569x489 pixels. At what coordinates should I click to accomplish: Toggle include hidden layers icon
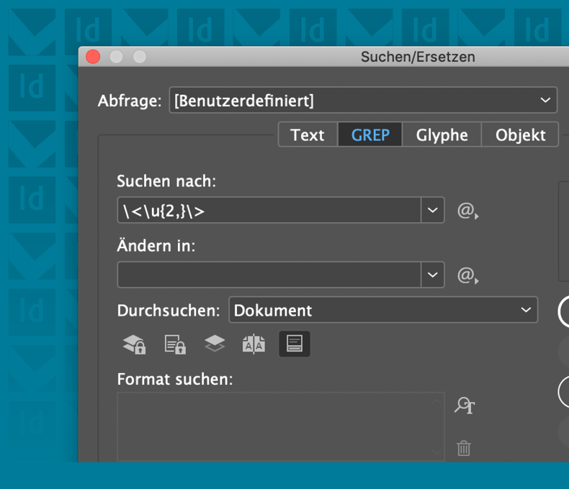click(215, 344)
